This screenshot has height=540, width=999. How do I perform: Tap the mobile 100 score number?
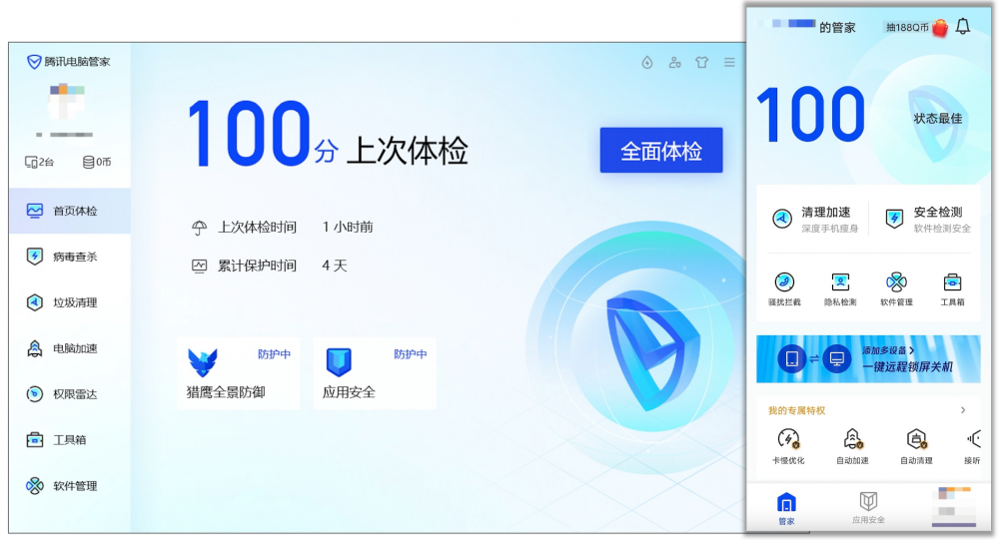(x=811, y=115)
